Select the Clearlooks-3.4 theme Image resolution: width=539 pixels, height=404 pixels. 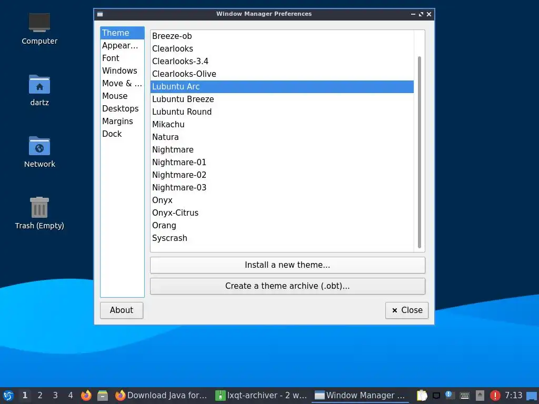point(282,61)
